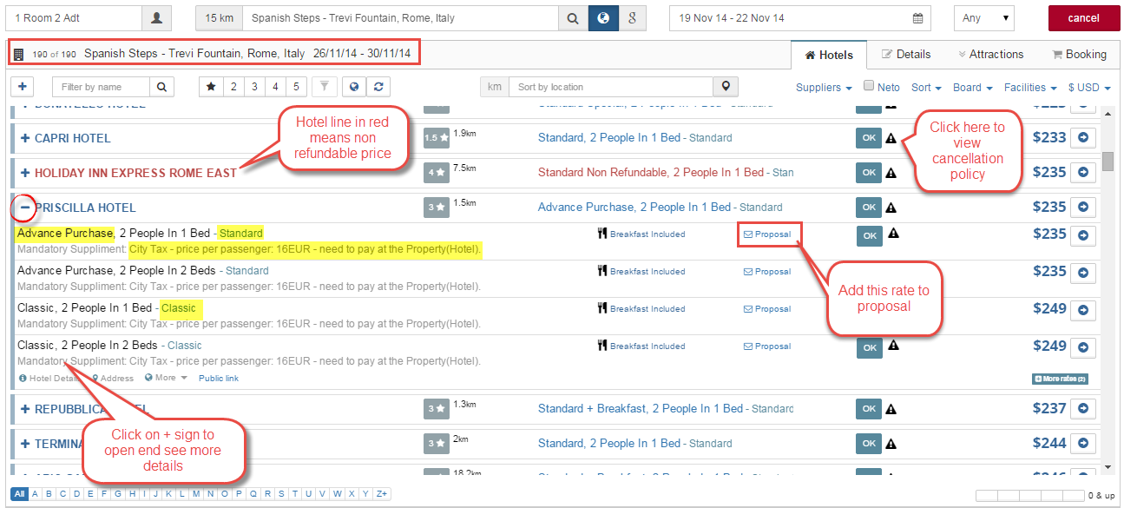Select the 'All' alphabet filter
Image resolution: width=1124 pixels, height=508 pixels.
[x=20, y=494]
